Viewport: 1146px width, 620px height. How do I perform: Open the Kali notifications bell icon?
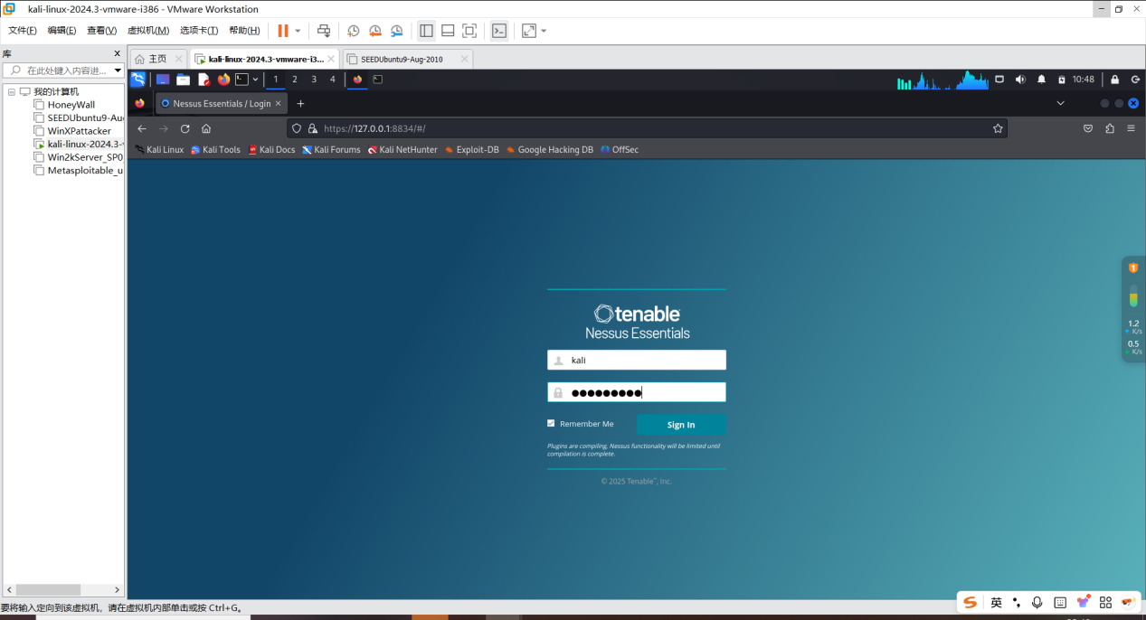click(1041, 80)
